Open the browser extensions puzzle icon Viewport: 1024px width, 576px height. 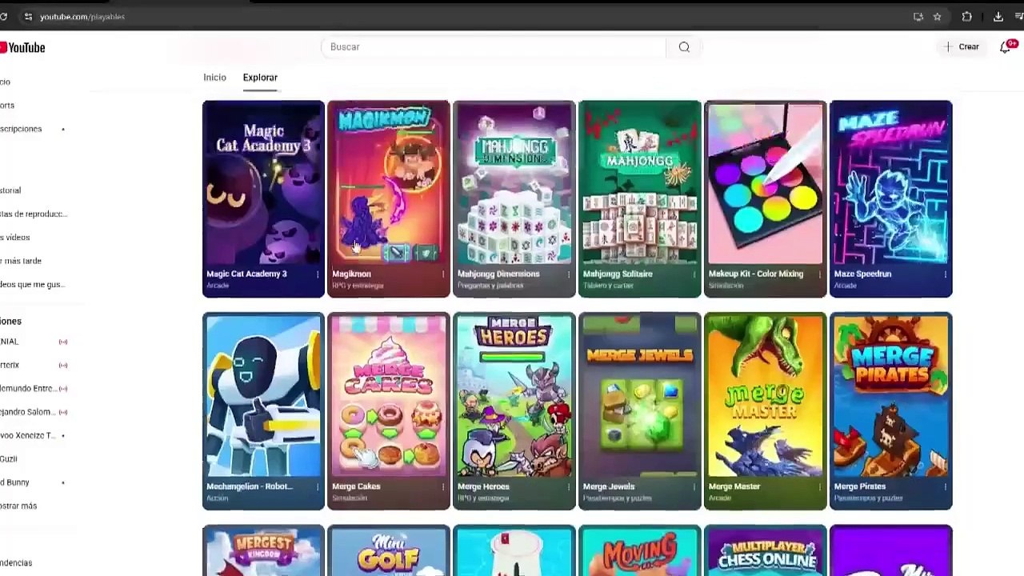point(966,17)
